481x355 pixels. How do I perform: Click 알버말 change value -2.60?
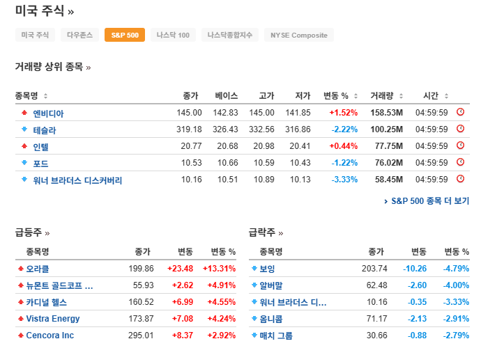point(417,285)
